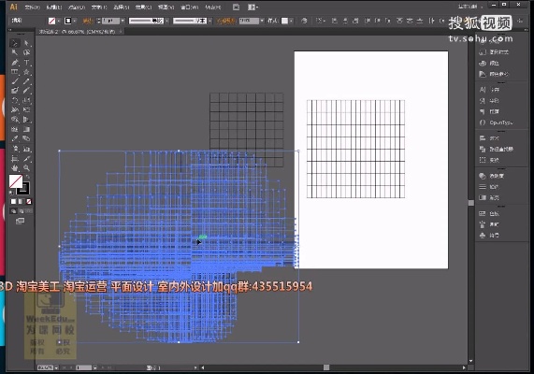Select the Zoom magnifier tool
534x374 pixels.
26,167
